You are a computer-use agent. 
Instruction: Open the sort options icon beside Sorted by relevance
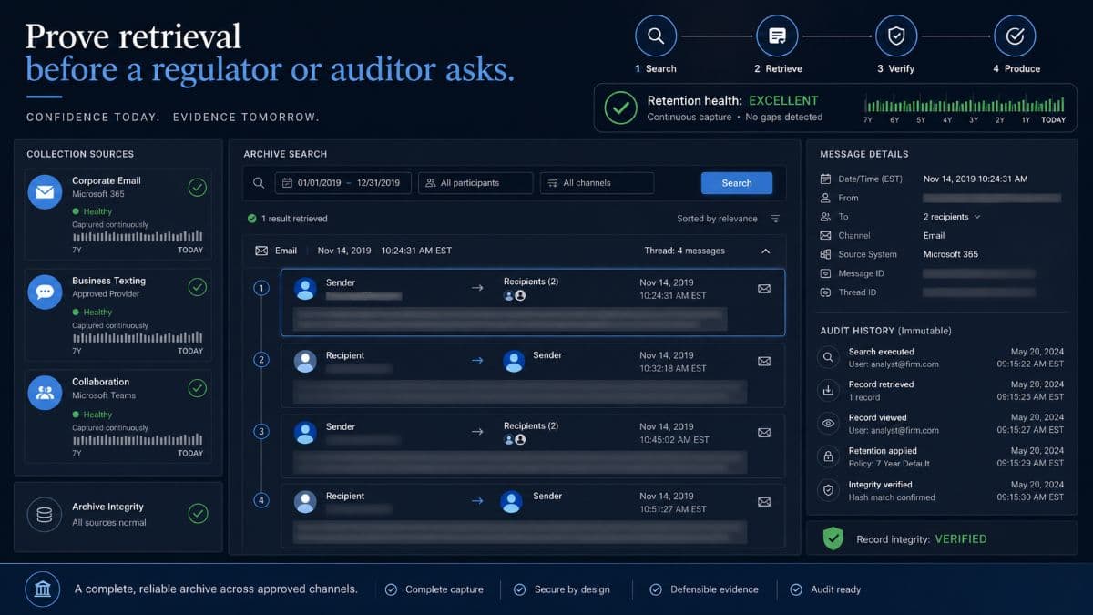[775, 219]
